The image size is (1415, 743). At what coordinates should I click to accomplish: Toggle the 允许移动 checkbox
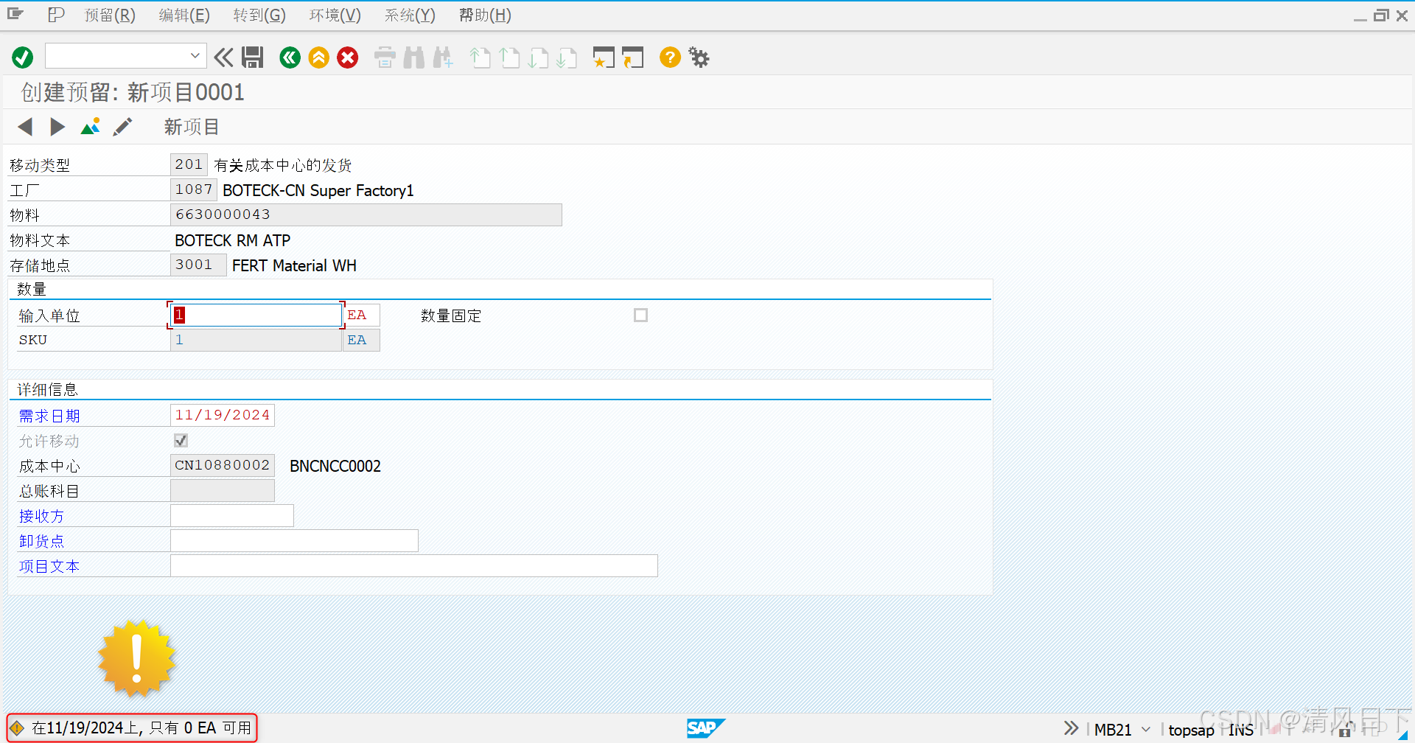181,441
